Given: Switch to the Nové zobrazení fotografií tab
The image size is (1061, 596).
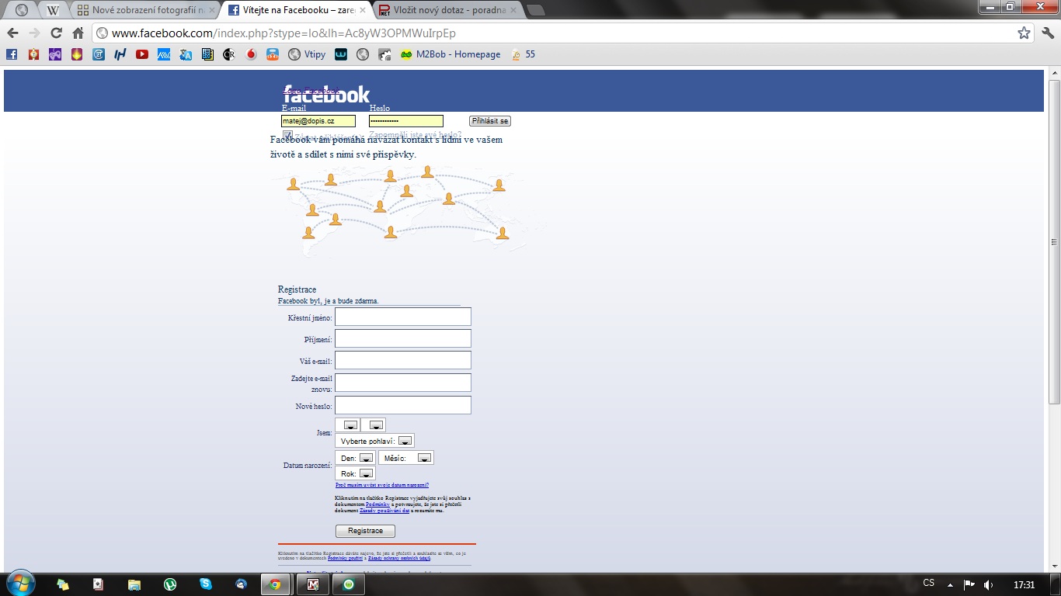Looking at the screenshot, I should click(x=145, y=11).
